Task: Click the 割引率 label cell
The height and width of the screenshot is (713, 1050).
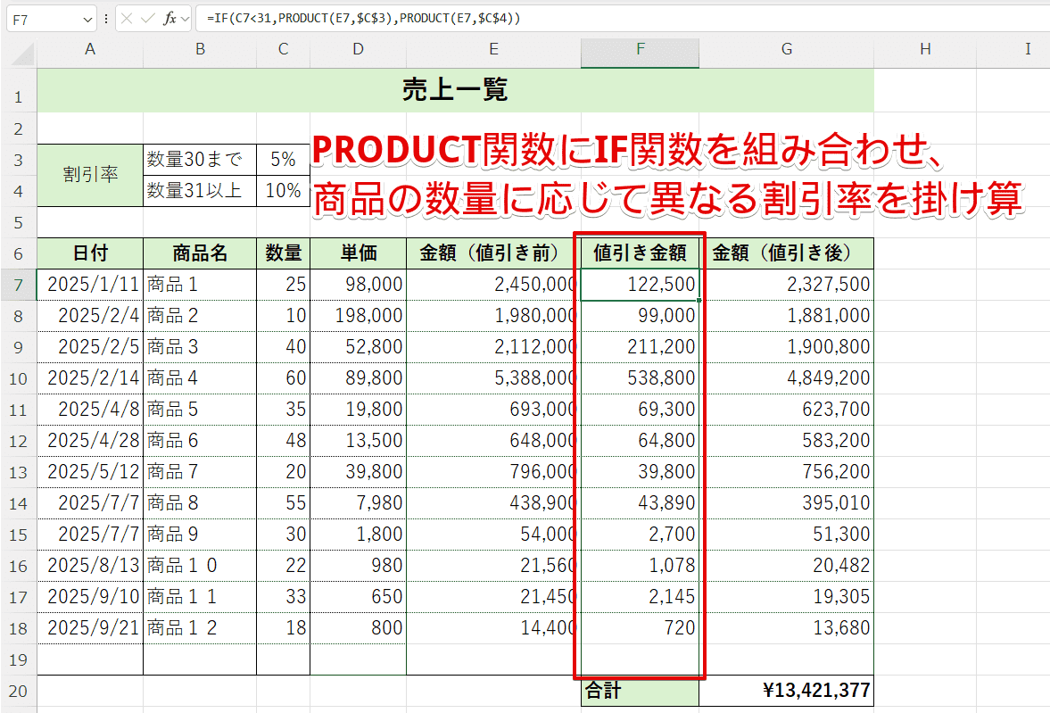Action: tap(89, 175)
